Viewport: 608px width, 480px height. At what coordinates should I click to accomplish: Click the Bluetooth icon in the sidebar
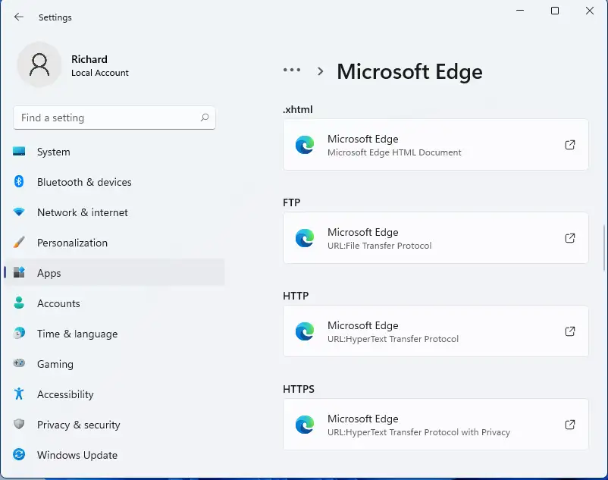tap(19, 181)
